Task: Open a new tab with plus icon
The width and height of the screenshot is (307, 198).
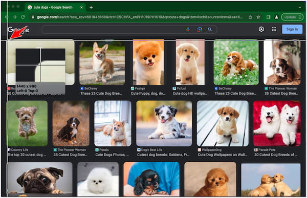Action: coord(91,8)
